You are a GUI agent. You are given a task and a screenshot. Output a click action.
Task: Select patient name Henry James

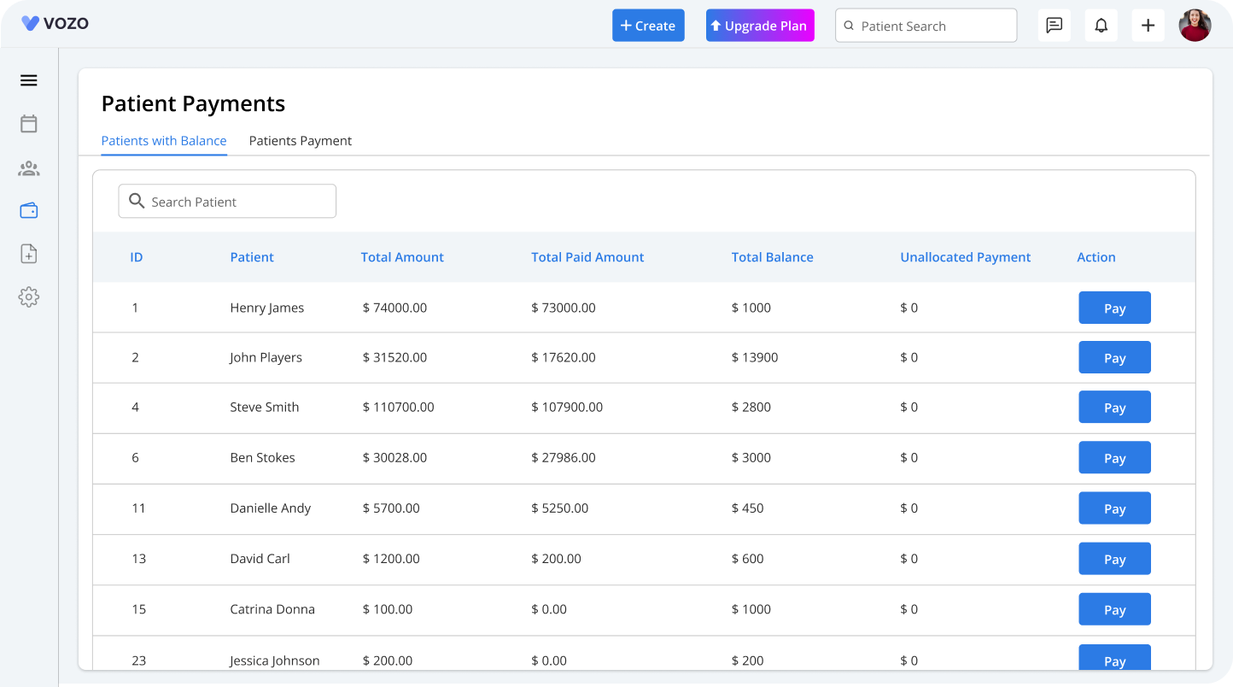click(x=267, y=308)
